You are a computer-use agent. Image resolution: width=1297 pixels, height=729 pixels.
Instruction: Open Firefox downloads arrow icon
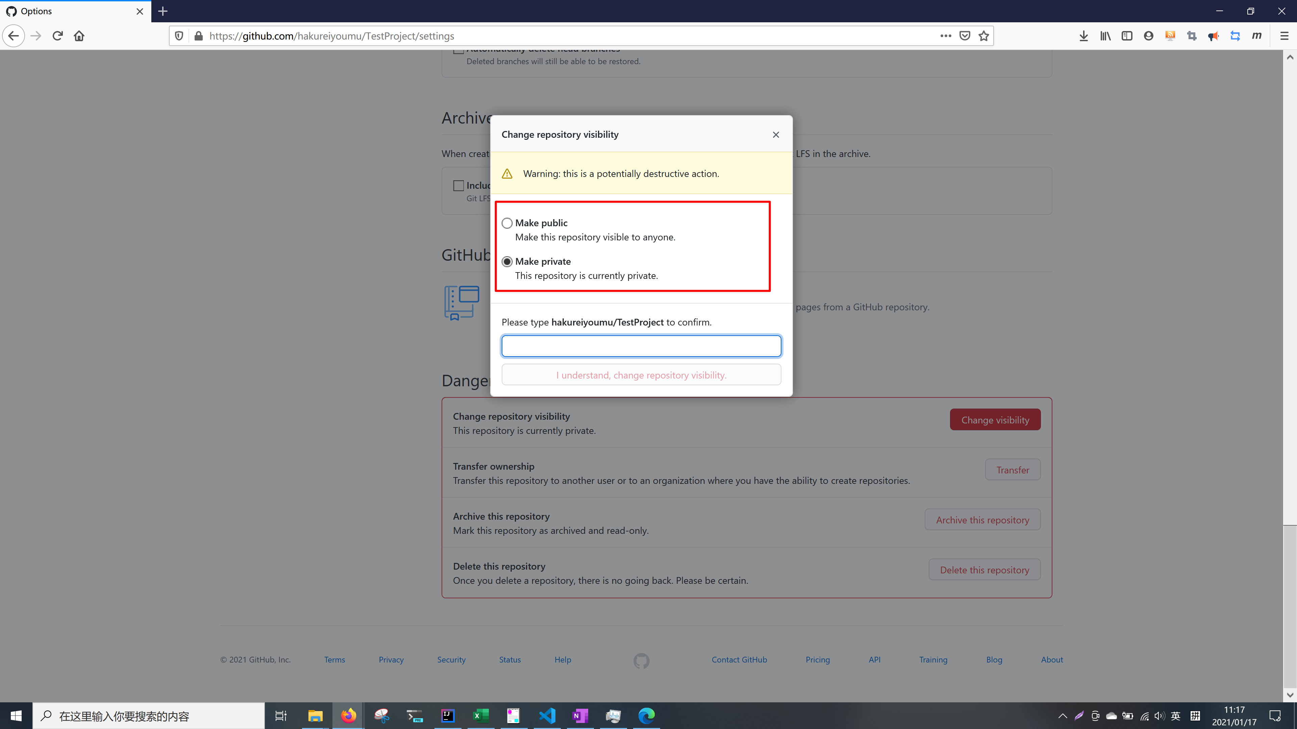coord(1083,36)
